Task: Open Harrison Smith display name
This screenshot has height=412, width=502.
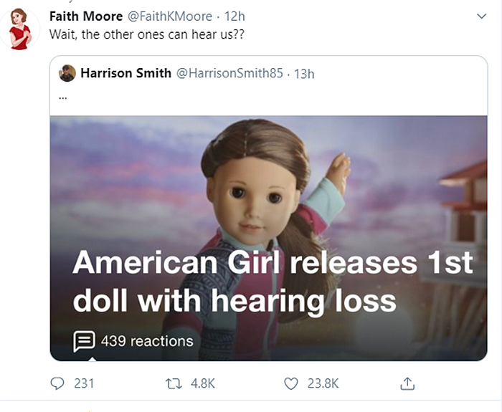Action: 126,73
